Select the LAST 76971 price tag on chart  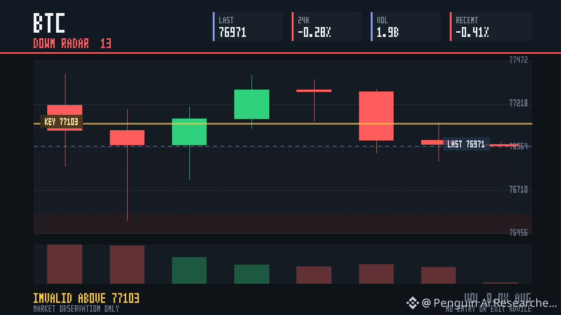466,144
